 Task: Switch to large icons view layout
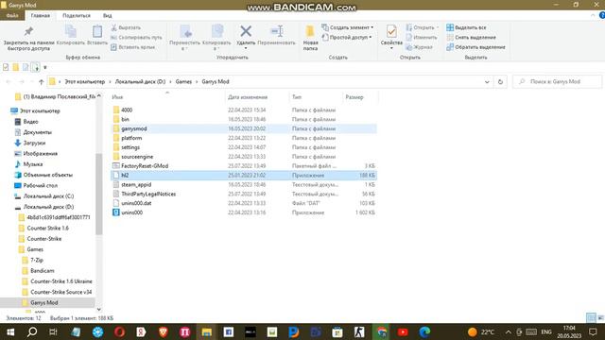pos(600,318)
